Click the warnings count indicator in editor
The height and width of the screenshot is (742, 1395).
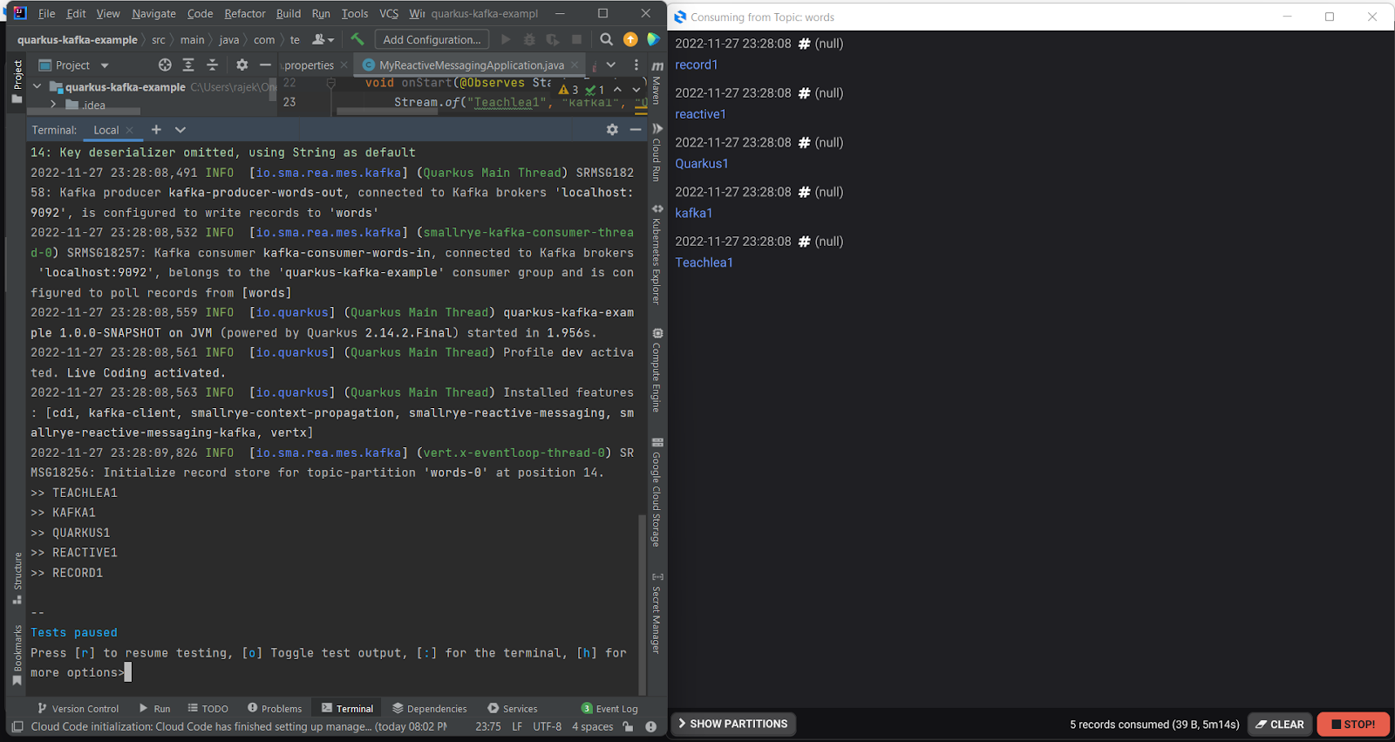pos(568,89)
